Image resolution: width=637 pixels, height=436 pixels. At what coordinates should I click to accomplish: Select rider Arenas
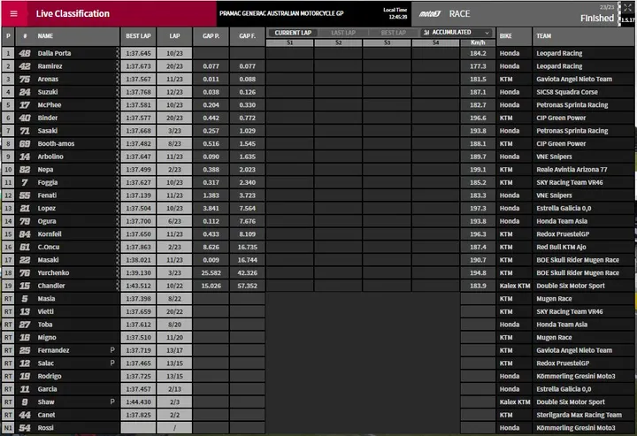(48, 80)
